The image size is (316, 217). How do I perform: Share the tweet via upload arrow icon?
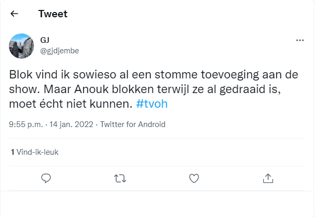268,178
